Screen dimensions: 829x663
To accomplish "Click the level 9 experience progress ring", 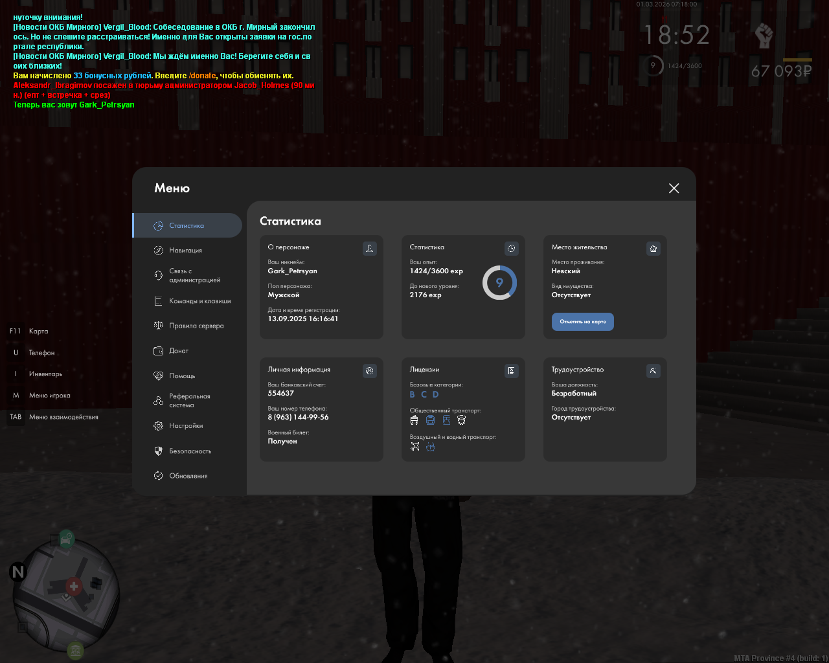I will [499, 283].
